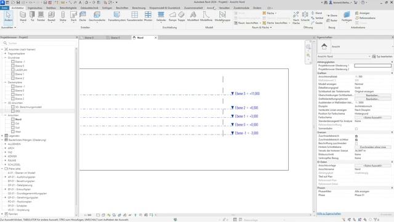Select the Raster grid datum tool
Viewport: 394px width, 222px height.
click(332, 20)
